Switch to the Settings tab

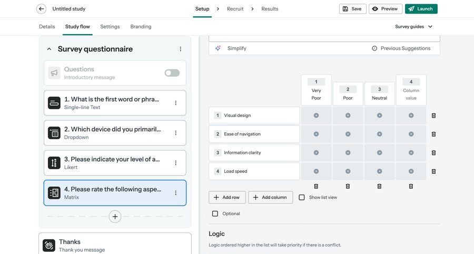tap(110, 27)
